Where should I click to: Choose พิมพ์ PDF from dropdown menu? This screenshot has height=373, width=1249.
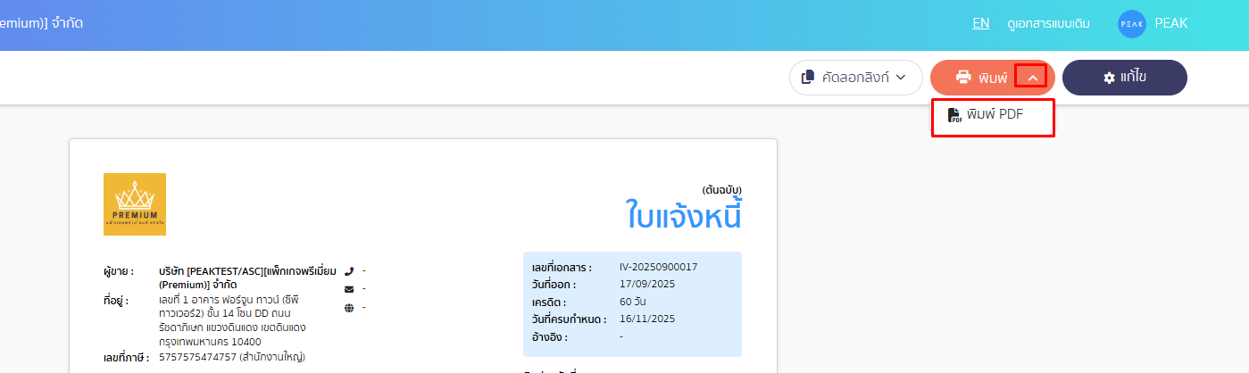993,115
